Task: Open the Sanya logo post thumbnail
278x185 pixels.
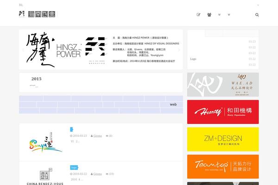Action: (45, 142)
